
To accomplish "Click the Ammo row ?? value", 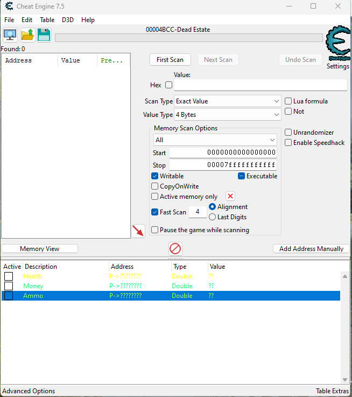I will [x=211, y=296].
